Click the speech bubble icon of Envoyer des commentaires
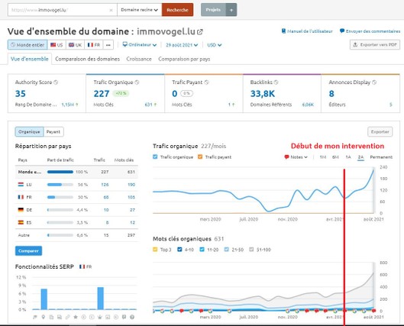The width and height of the screenshot is (404, 326). tap(342, 31)
